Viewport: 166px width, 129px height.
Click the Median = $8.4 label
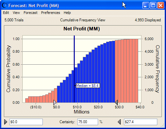coord(88,86)
